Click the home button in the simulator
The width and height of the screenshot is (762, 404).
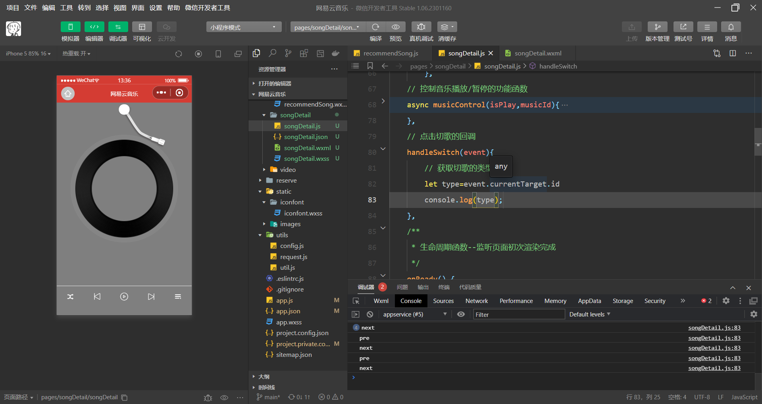(x=68, y=93)
